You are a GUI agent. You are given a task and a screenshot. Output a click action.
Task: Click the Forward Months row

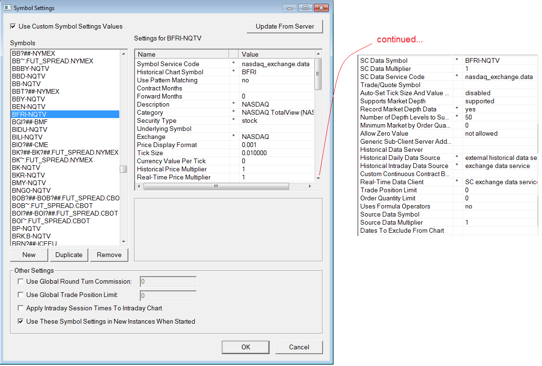pyautogui.click(x=225, y=96)
